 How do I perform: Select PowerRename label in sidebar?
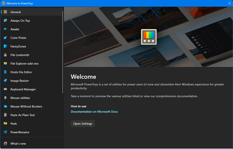coord(20,132)
